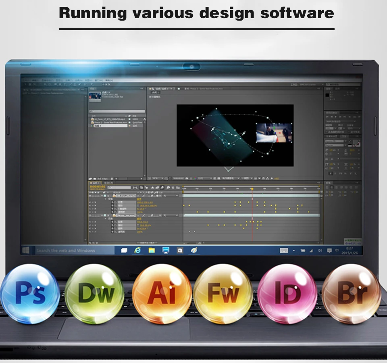Select the Audio tab next to Info
Image resolution: width=387 pixels, height=363 pixels.
click(337, 89)
